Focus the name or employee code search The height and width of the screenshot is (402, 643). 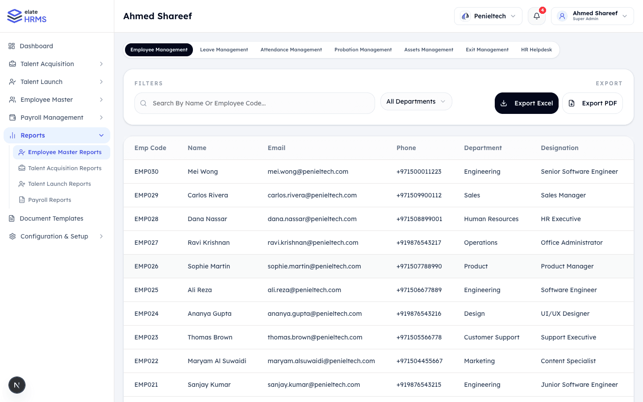pyautogui.click(x=259, y=103)
